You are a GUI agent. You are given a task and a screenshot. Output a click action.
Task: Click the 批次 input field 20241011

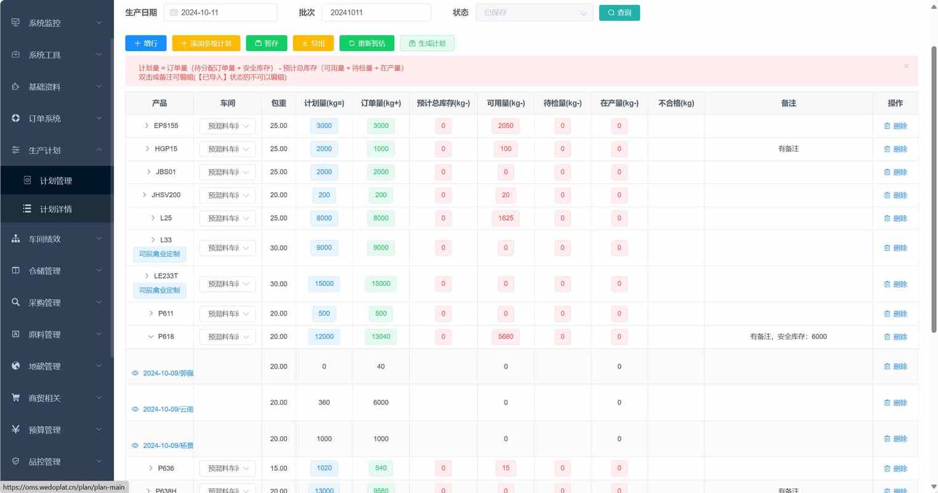[x=376, y=12]
